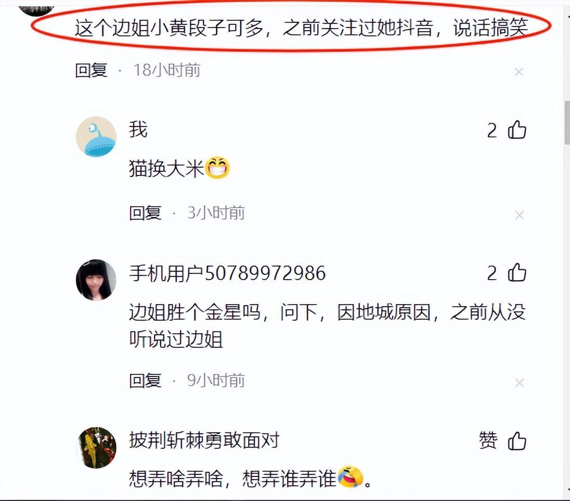Reply to the 18小时前 comment
Screen dimensions: 570x501
coord(91,70)
